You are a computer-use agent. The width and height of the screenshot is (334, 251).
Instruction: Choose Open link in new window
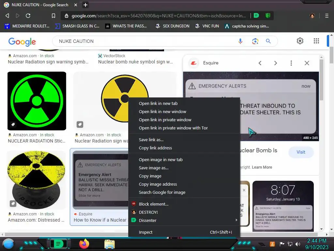click(x=185, y=112)
